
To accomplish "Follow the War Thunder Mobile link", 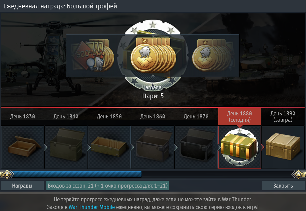I will click(x=92, y=207).
